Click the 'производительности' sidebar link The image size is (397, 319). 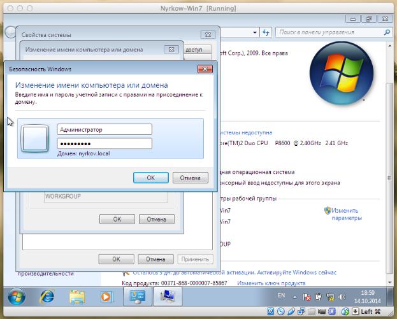pyautogui.click(x=46, y=273)
